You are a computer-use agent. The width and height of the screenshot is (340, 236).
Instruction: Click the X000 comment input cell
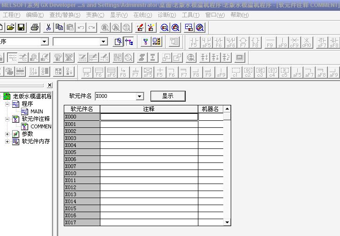pos(149,117)
